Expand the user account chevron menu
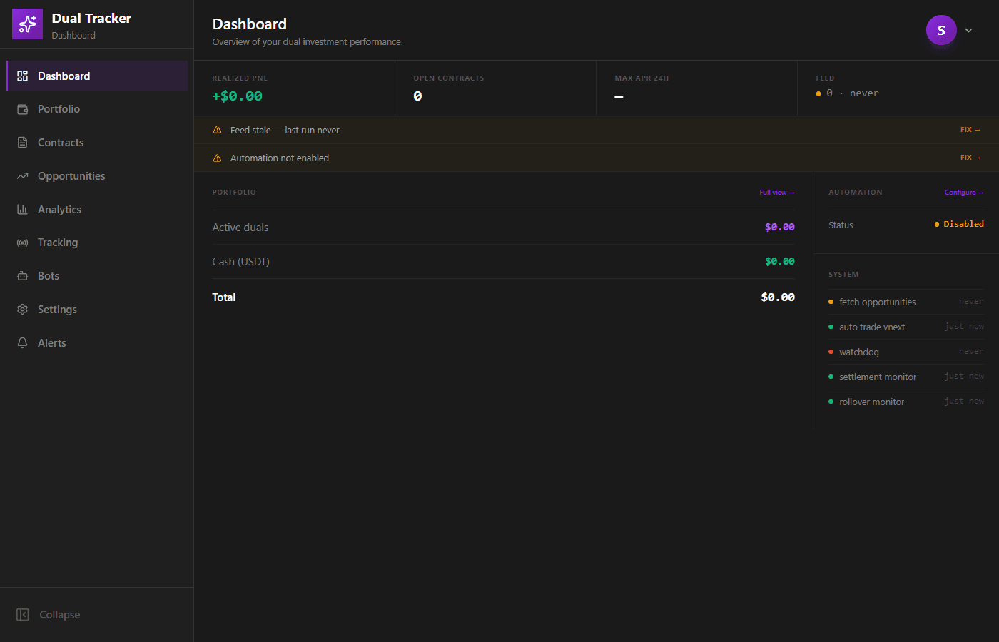Viewport: 999px width, 642px height. (968, 30)
